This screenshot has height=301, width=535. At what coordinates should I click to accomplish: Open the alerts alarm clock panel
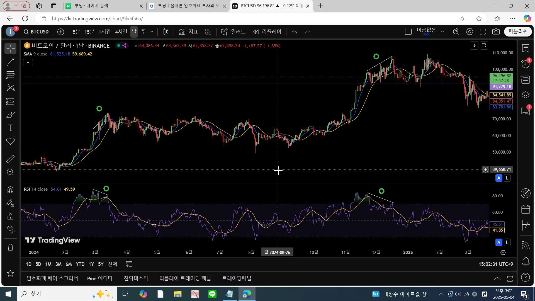(526, 64)
